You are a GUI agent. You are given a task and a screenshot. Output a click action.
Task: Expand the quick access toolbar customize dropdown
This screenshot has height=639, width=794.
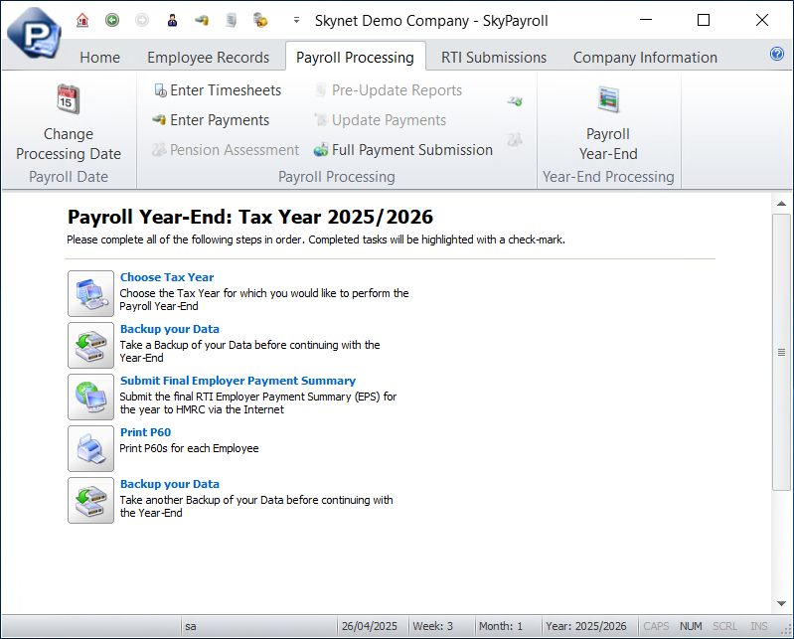[296, 21]
